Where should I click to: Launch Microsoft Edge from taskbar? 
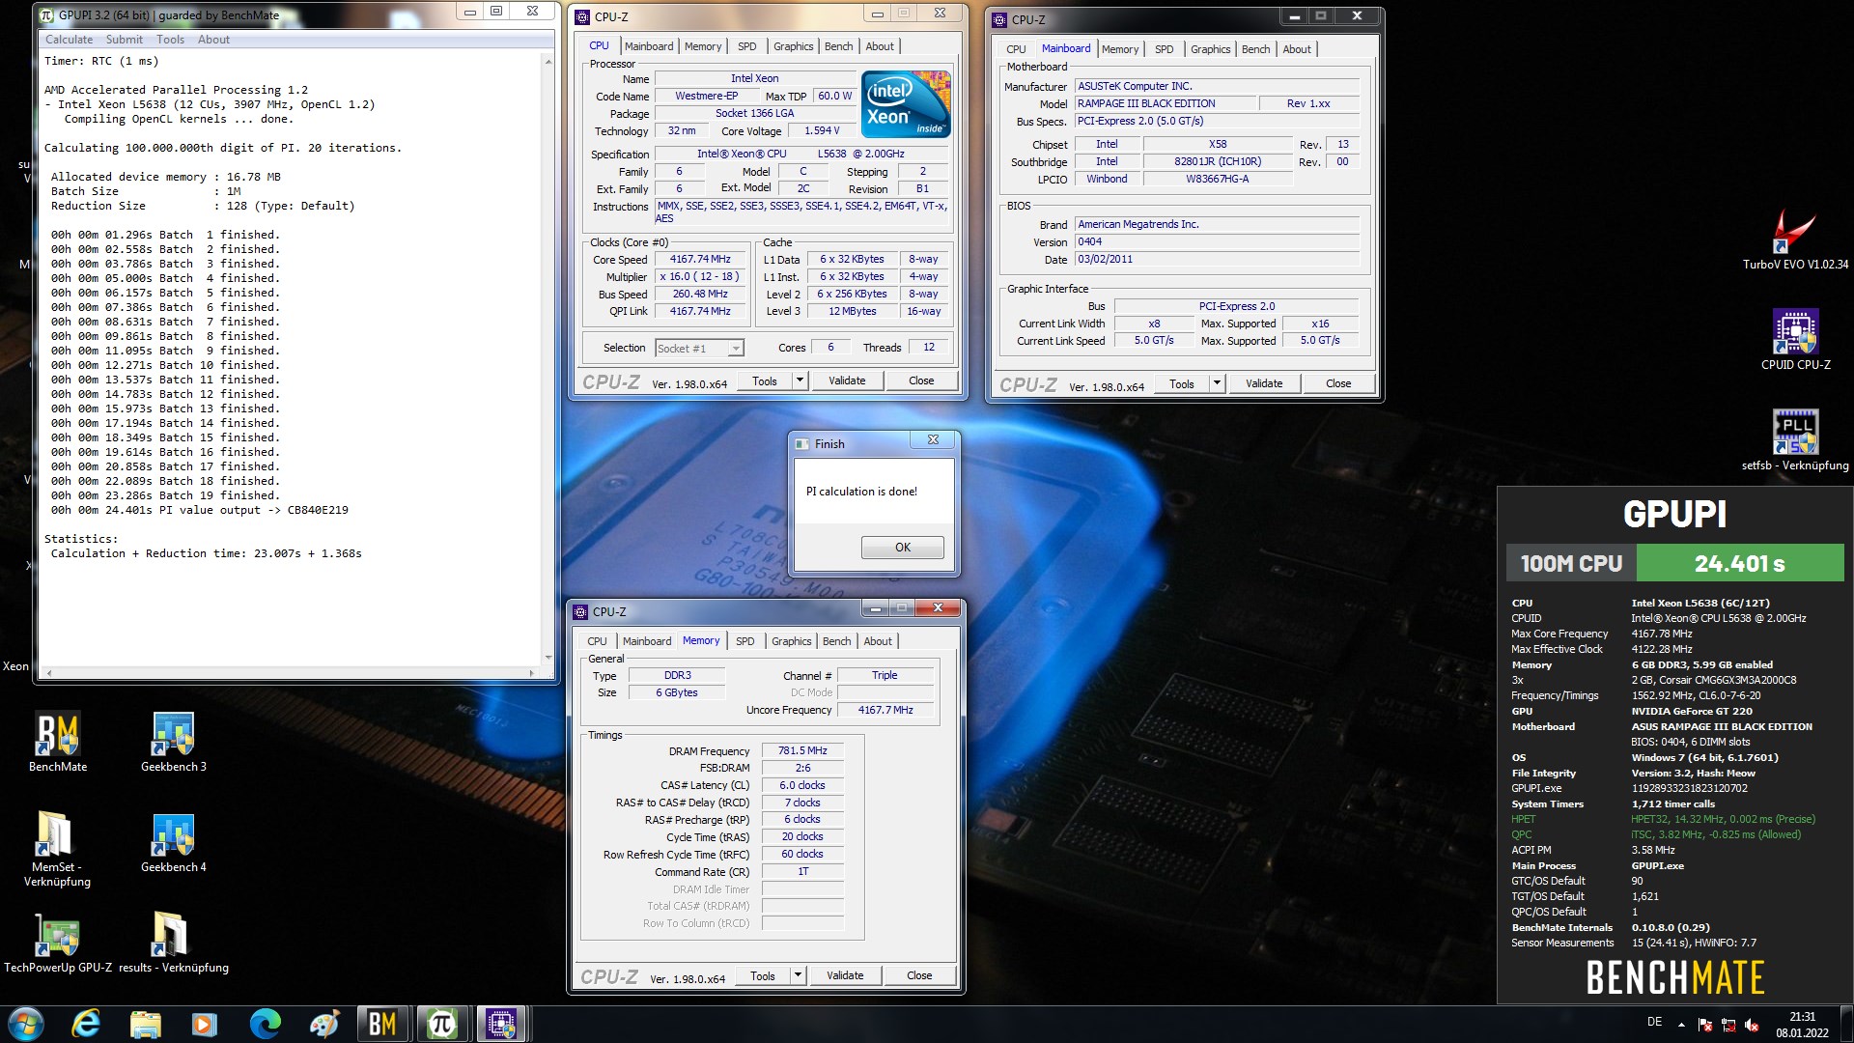(265, 1024)
